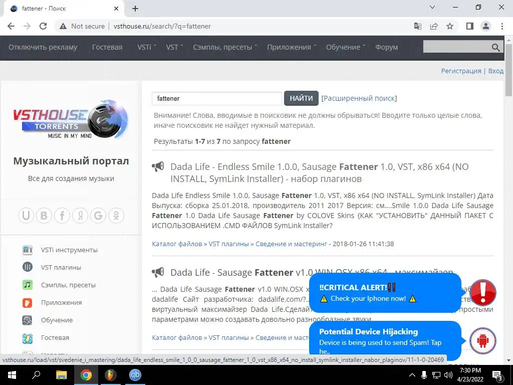Click the header site search box
This screenshot has height=385, width=513.
pyautogui.click(x=463, y=47)
